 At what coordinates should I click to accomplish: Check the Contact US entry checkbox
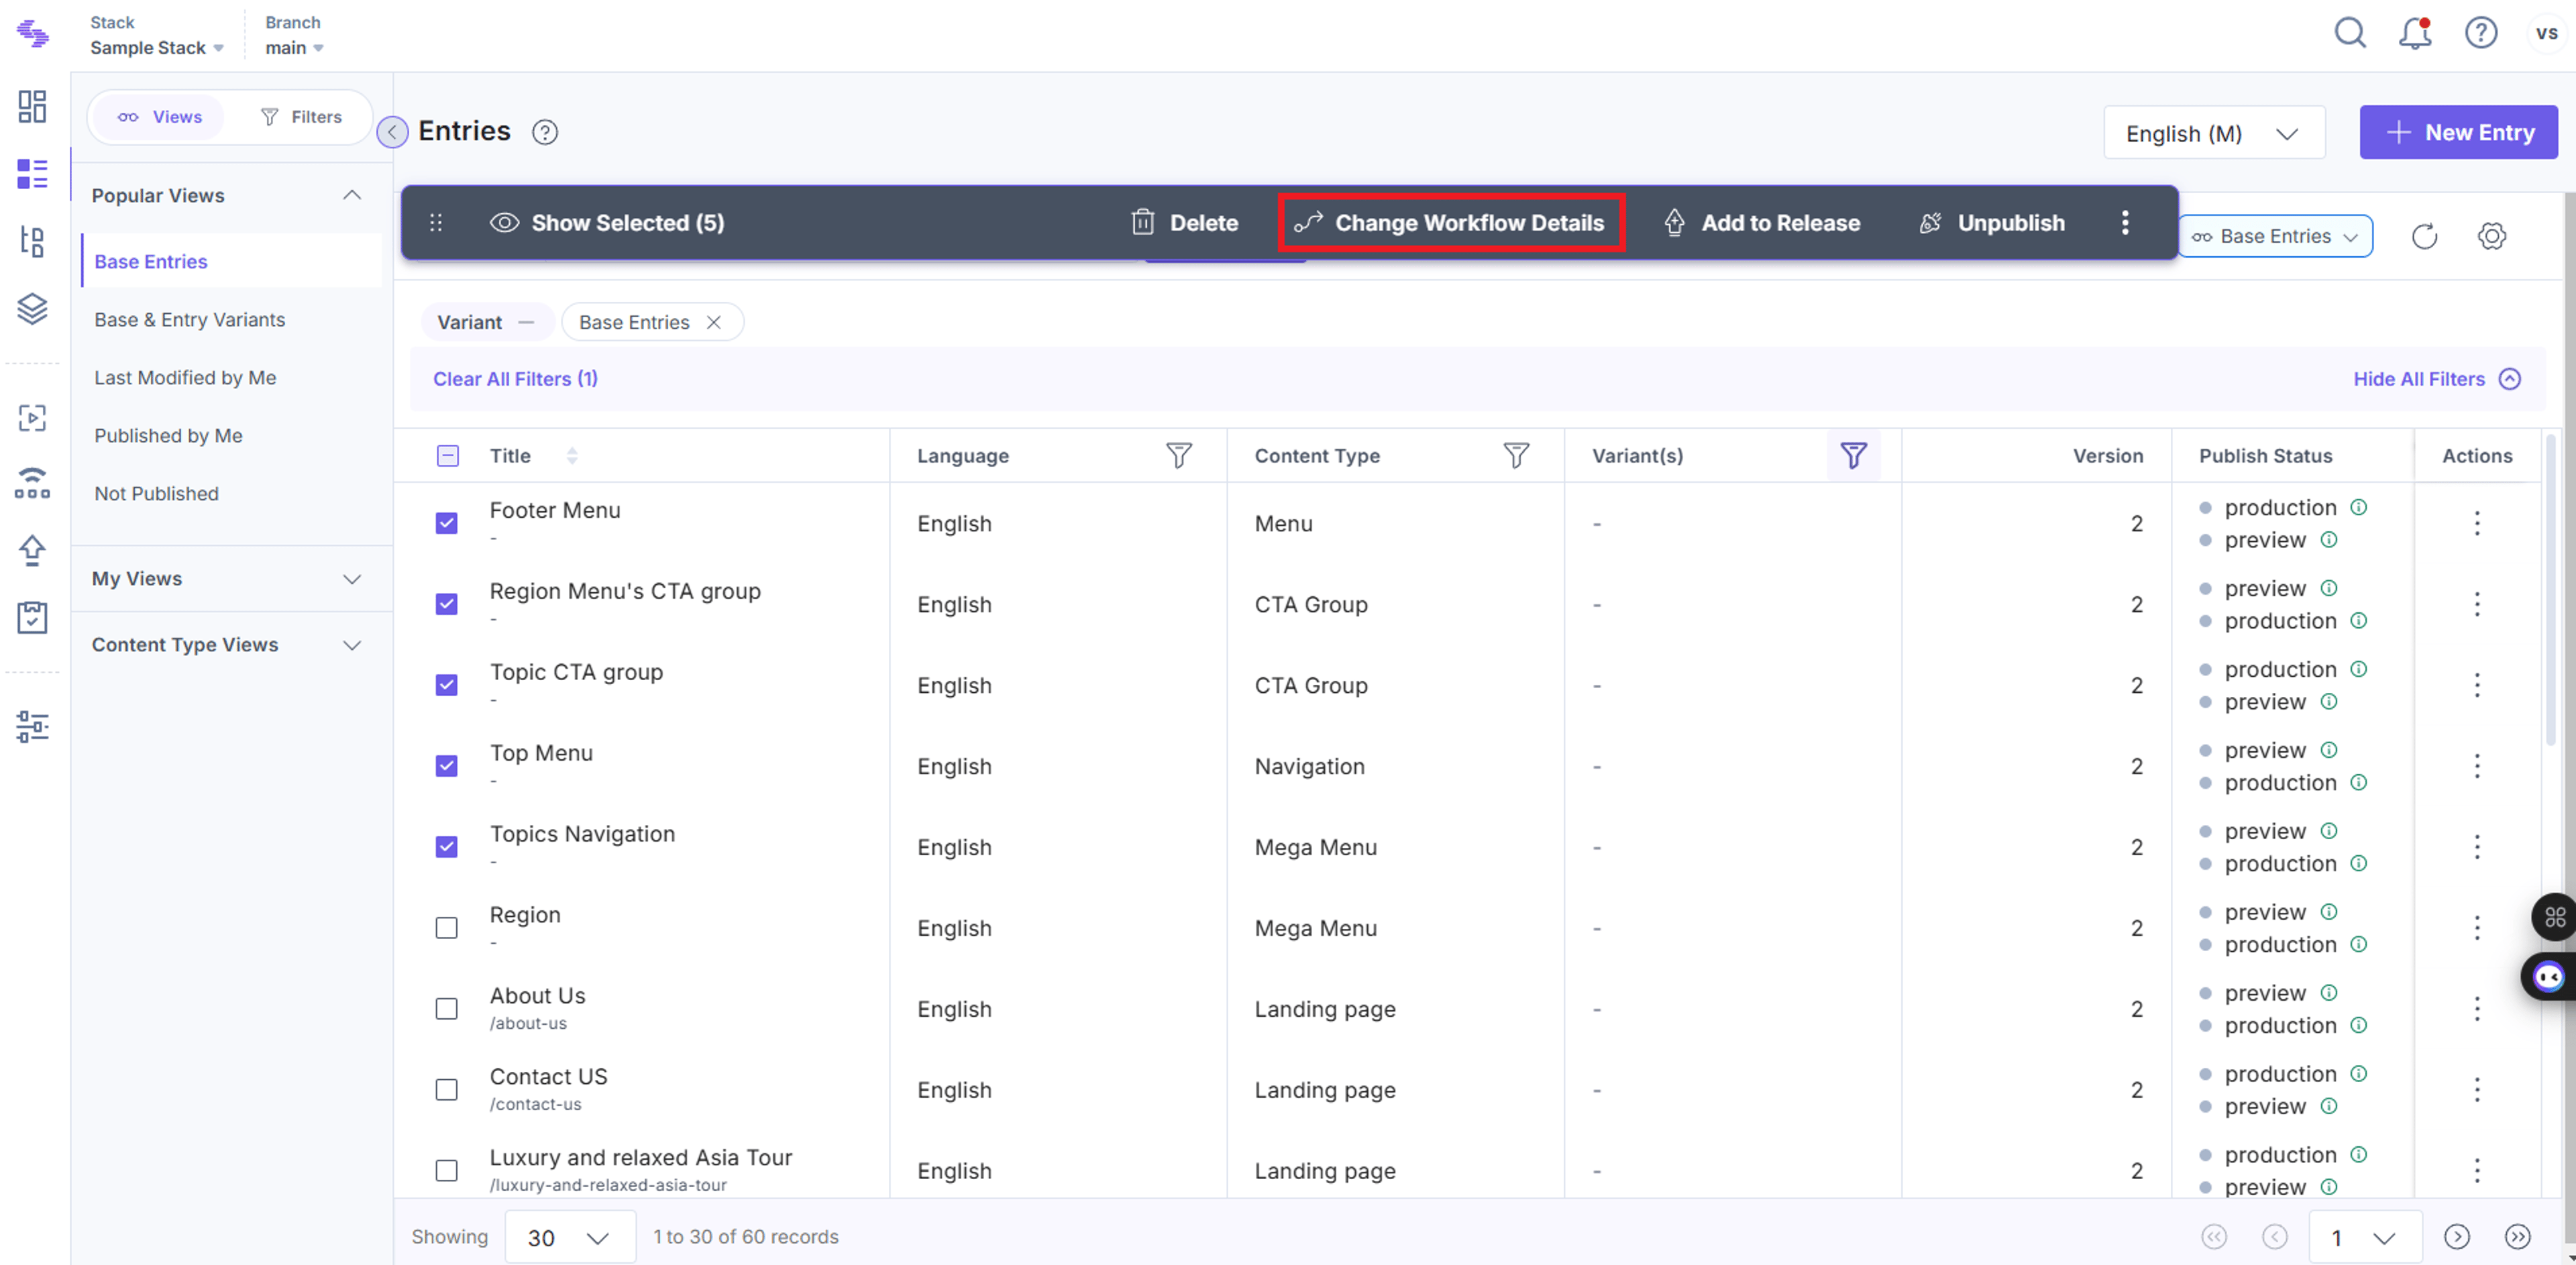[447, 1091]
